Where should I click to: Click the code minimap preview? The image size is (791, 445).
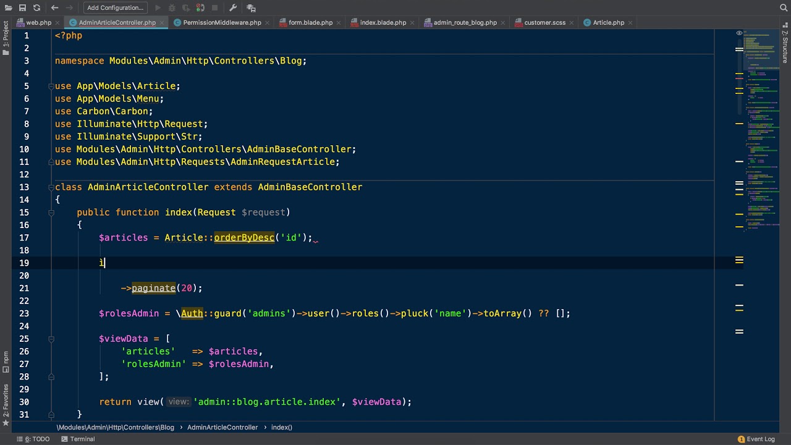[762, 130]
